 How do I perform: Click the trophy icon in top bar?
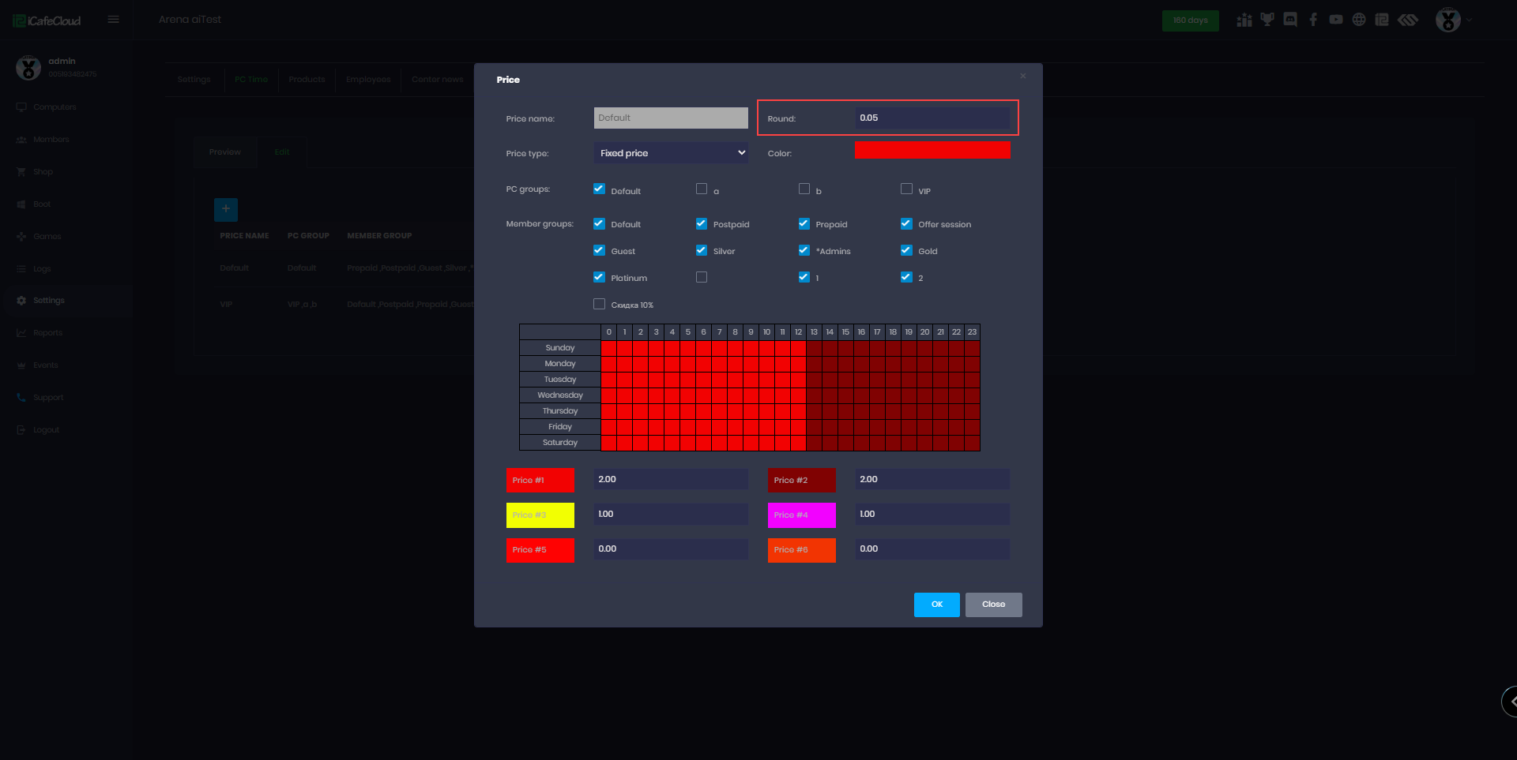(x=1267, y=20)
